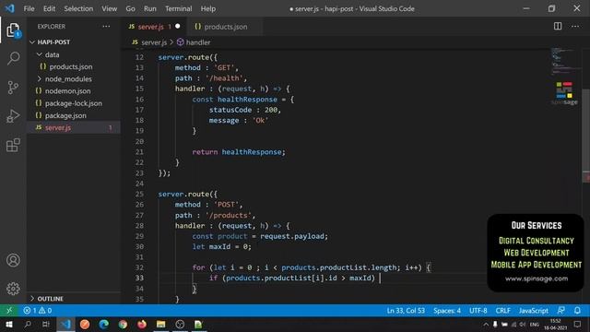Open the Search view icon
Screen dimensions: 590x332
(13, 58)
